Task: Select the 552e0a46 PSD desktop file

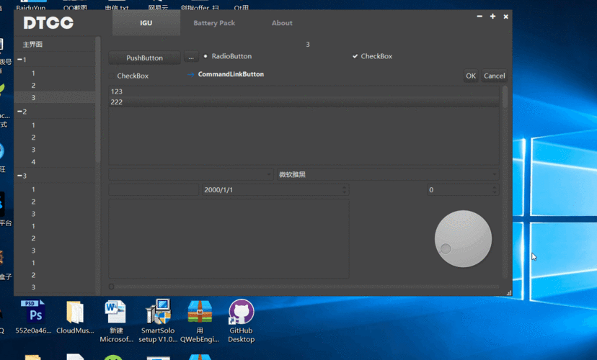Action: coord(33,318)
